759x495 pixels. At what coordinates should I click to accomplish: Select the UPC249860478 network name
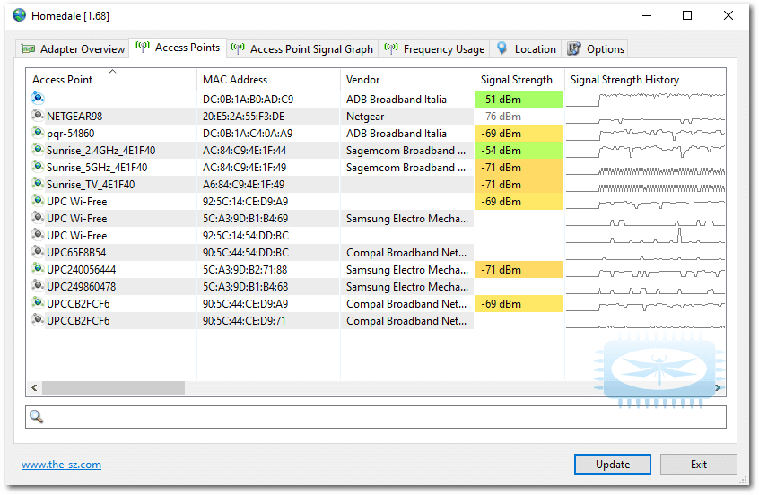pos(82,286)
